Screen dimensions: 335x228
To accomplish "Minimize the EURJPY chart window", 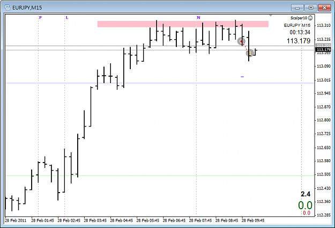I will (x=297, y=8).
